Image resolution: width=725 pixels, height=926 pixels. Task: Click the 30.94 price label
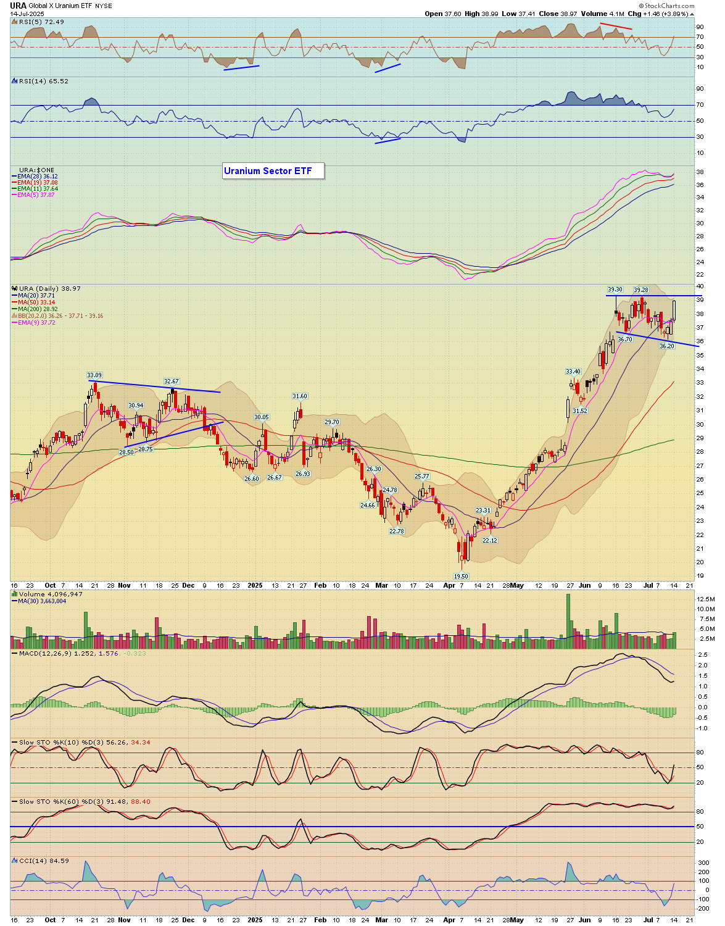click(136, 406)
